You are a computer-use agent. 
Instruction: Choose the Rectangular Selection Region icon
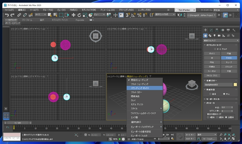(x=61, y=15)
